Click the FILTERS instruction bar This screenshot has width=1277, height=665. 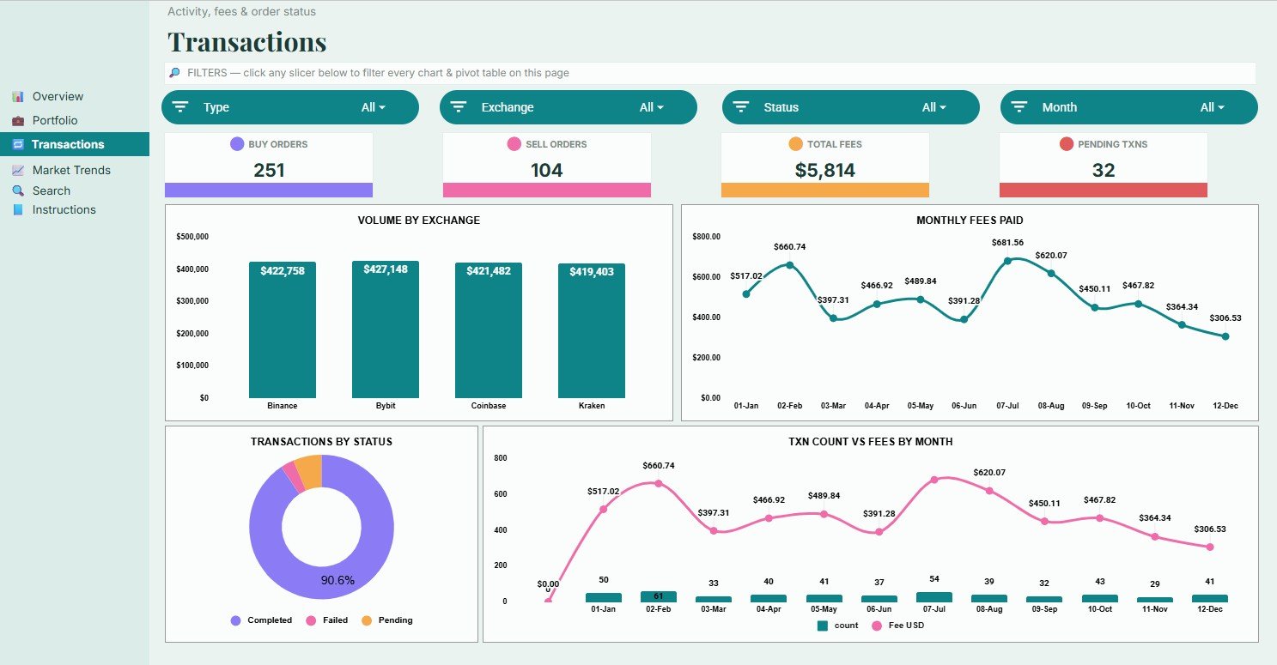click(710, 73)
